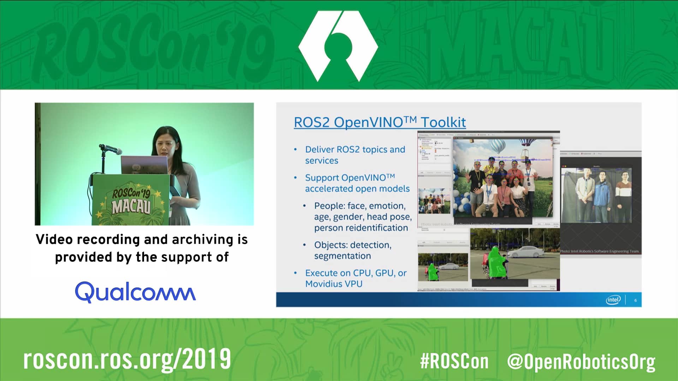The width and height of the screenshot is (678, 381).
Task: Click the #ROSCon hashtag text
Action: pos(454,362)
